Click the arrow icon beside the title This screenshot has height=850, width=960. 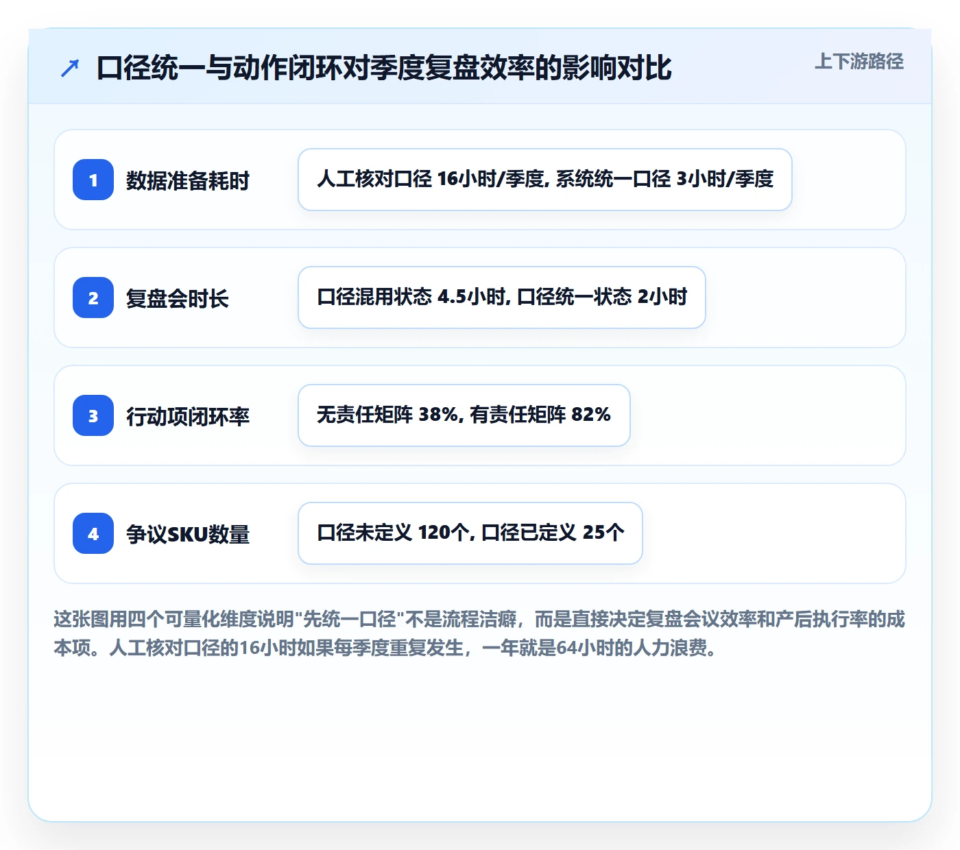pos(70,68)
